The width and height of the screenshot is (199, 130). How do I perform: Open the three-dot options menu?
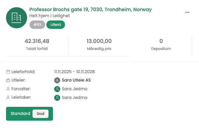[x=187, y=12]
